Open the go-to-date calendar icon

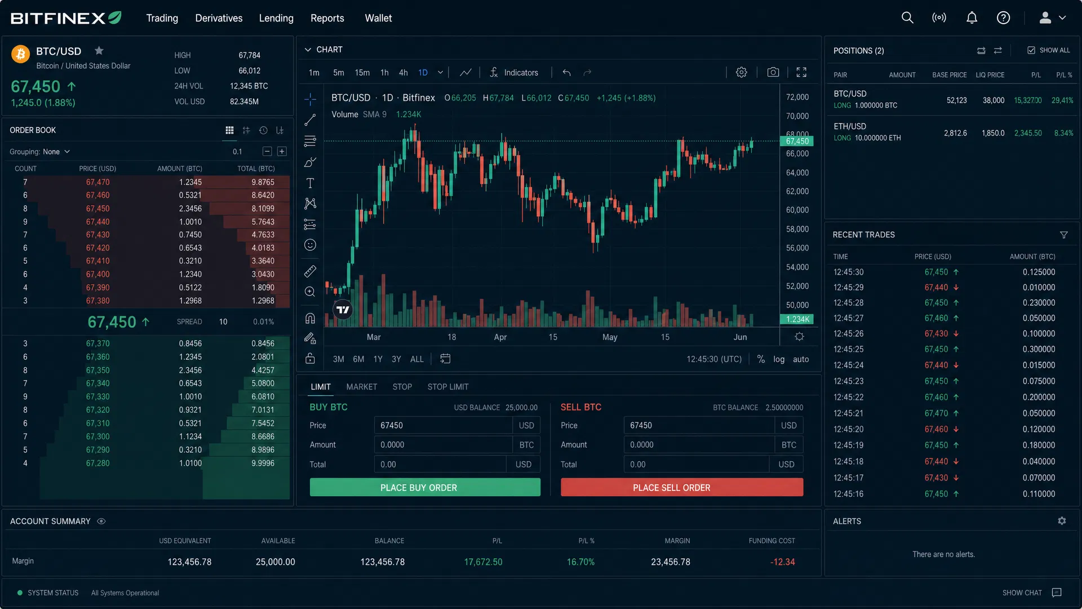coord(445,359)
